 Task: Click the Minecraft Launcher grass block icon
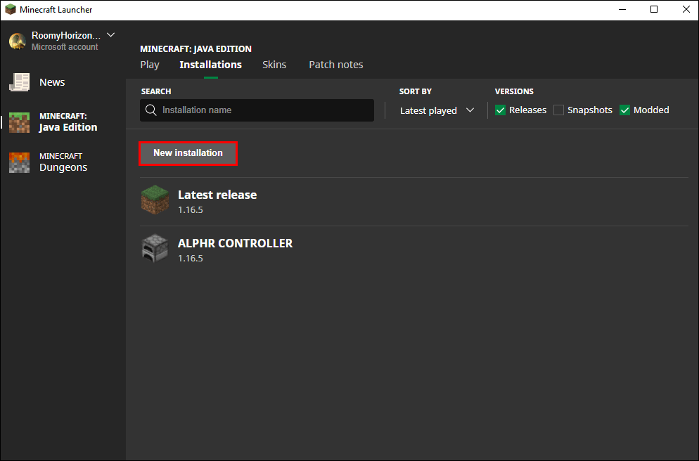coord(10,9)
